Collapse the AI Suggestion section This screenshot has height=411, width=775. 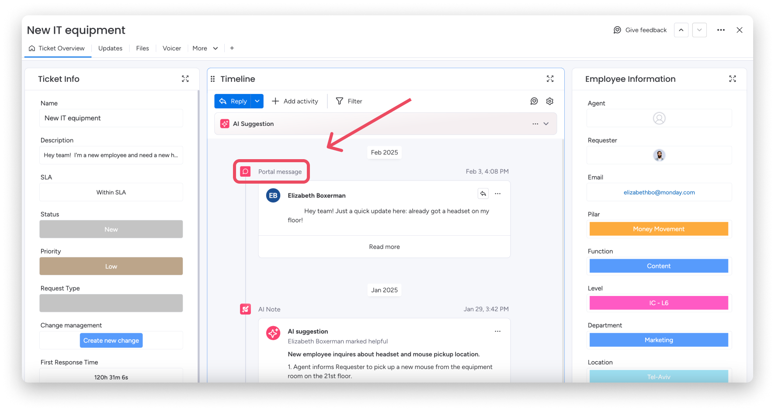coord(546,124)
